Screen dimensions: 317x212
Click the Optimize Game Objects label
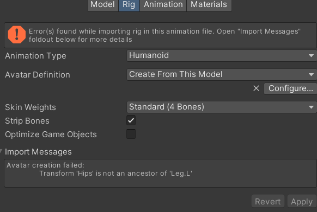(51, 134)
